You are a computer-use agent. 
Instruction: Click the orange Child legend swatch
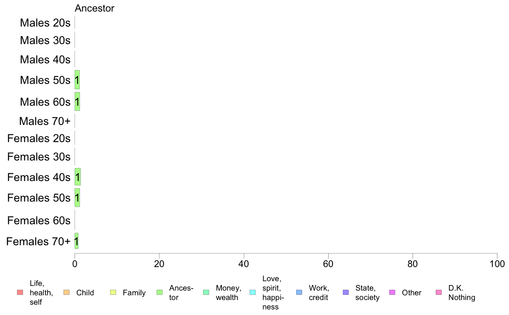(x=66, y=292)
